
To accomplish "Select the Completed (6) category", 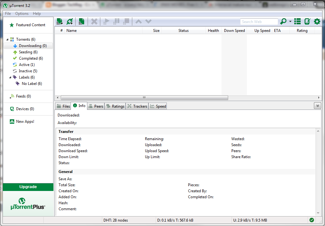I will coord(28,58).
